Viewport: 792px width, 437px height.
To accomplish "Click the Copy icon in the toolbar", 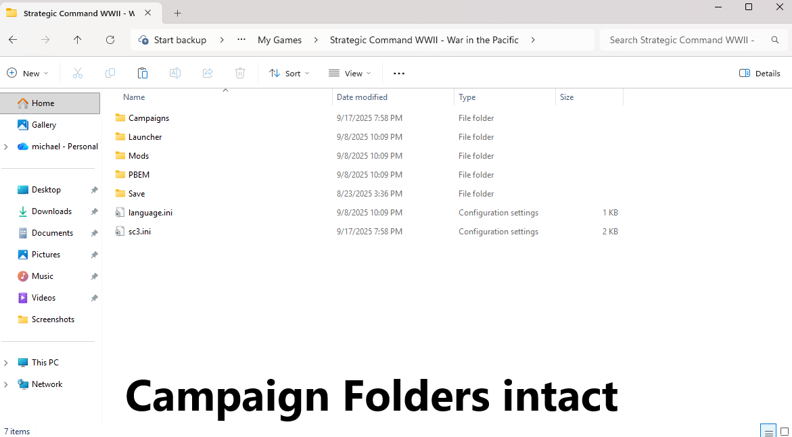I will 110,73.
